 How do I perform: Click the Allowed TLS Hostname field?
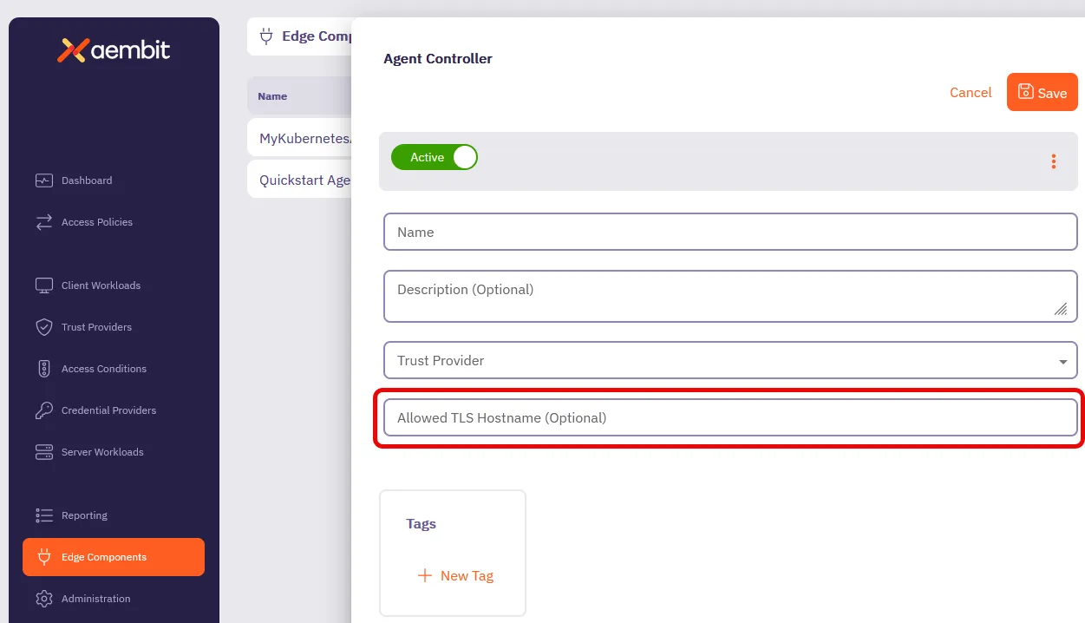click(x=730, y=417)
